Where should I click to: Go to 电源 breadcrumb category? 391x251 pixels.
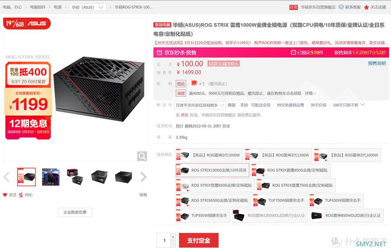(58, 7)
